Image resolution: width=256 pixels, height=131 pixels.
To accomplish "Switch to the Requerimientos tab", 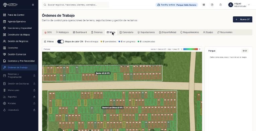I will [x=189, y=32].
